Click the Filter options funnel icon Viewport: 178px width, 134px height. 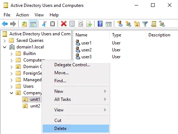click(x=145, y=24)
